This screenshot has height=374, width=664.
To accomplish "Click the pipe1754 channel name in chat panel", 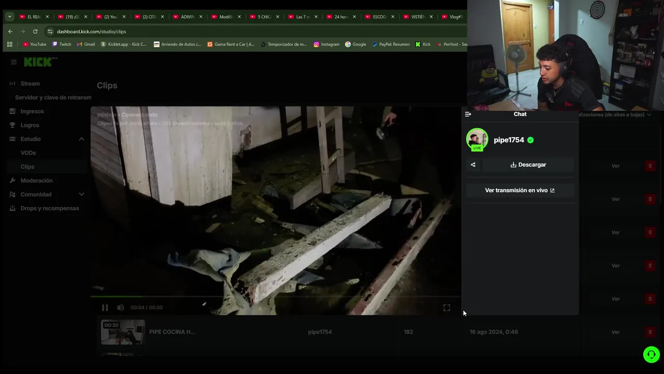I will tap(509, 140).
